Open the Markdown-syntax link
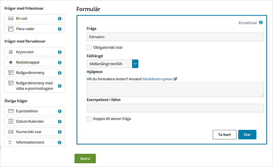273x167 pixels. pyautogui.click(x=158, y=79)
